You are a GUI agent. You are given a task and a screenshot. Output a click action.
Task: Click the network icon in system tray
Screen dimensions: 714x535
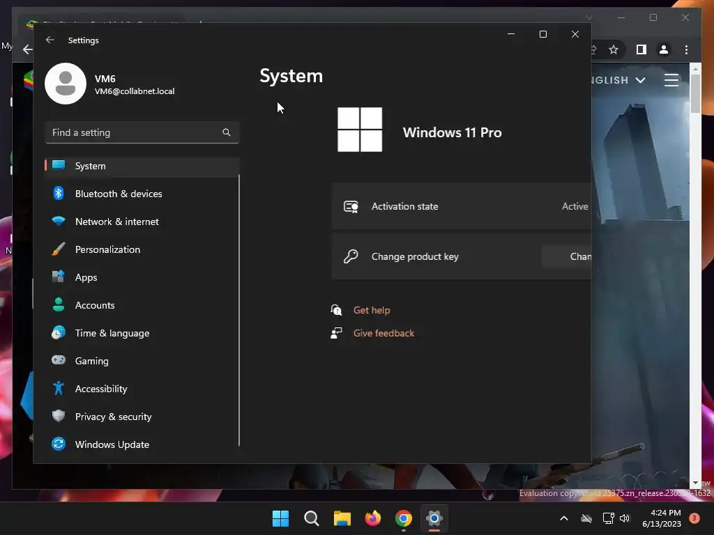click(x=608, y=518)
